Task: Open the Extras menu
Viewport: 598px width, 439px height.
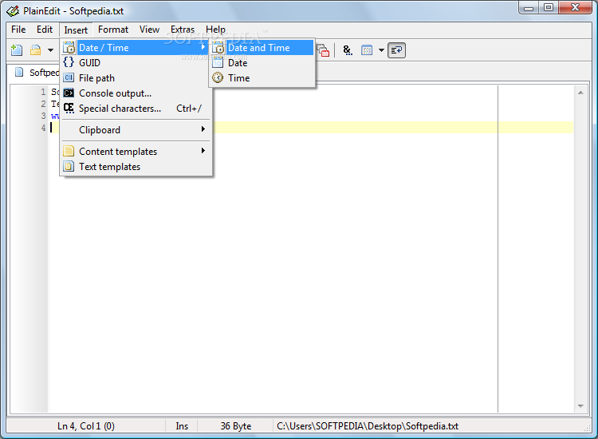Action: point(183,30)
